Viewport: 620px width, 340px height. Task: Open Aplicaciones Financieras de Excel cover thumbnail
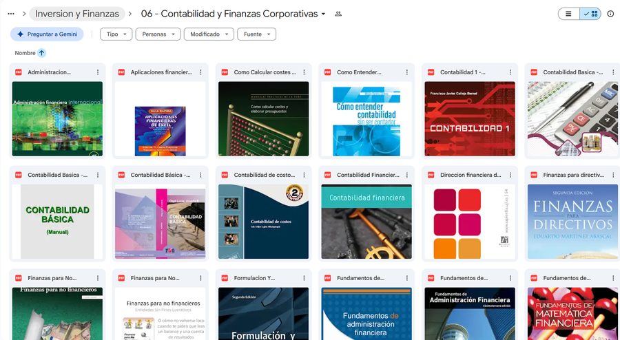(160, 119)
